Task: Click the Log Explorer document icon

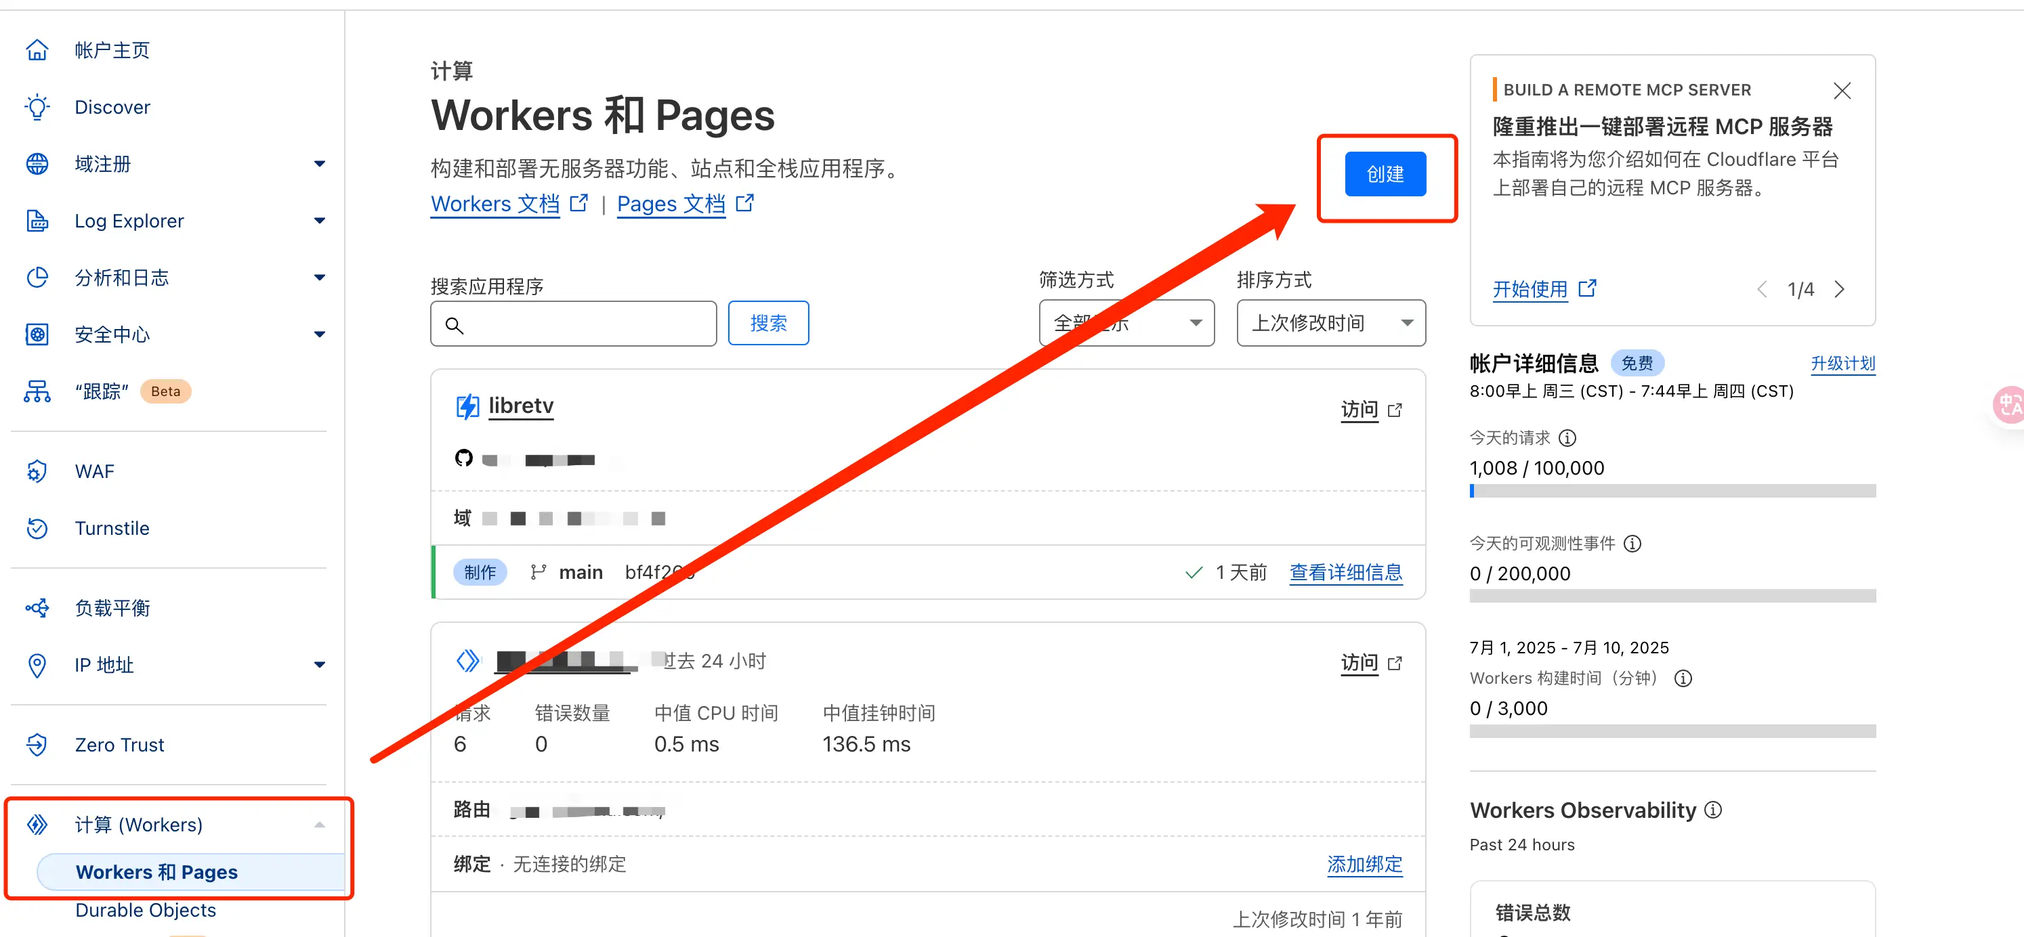Action: tap(37, 221)
